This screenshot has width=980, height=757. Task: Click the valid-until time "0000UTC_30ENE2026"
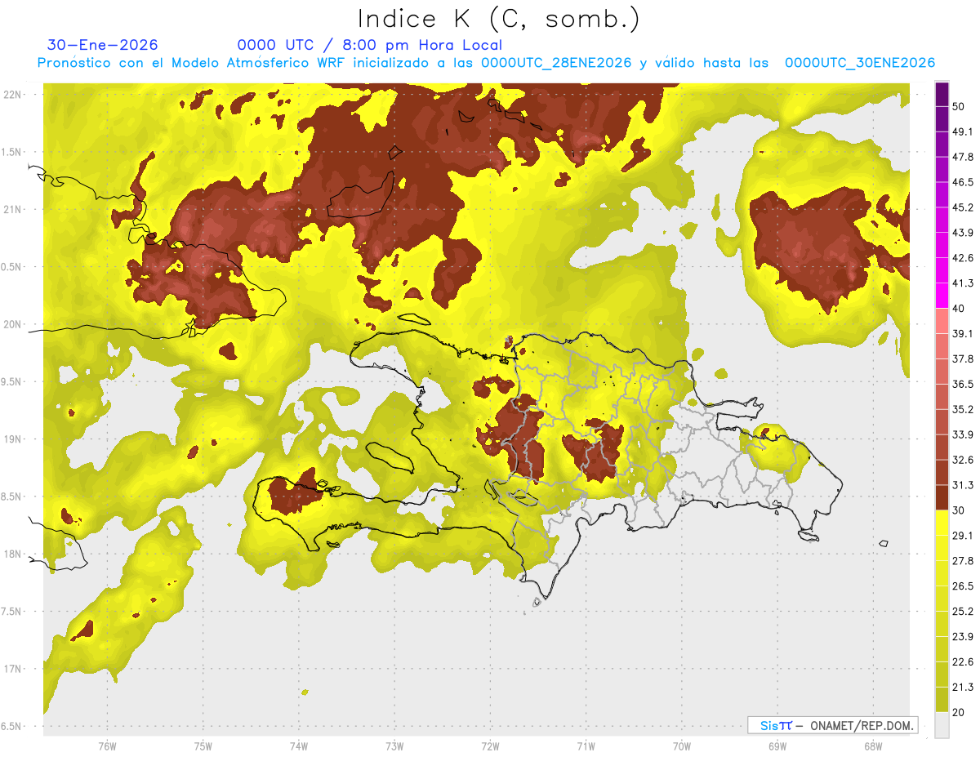[860, 63]
